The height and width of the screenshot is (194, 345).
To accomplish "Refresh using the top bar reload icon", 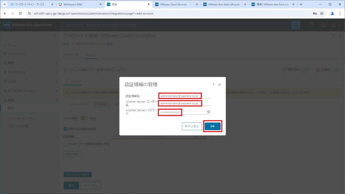I will tap(311, 25).
